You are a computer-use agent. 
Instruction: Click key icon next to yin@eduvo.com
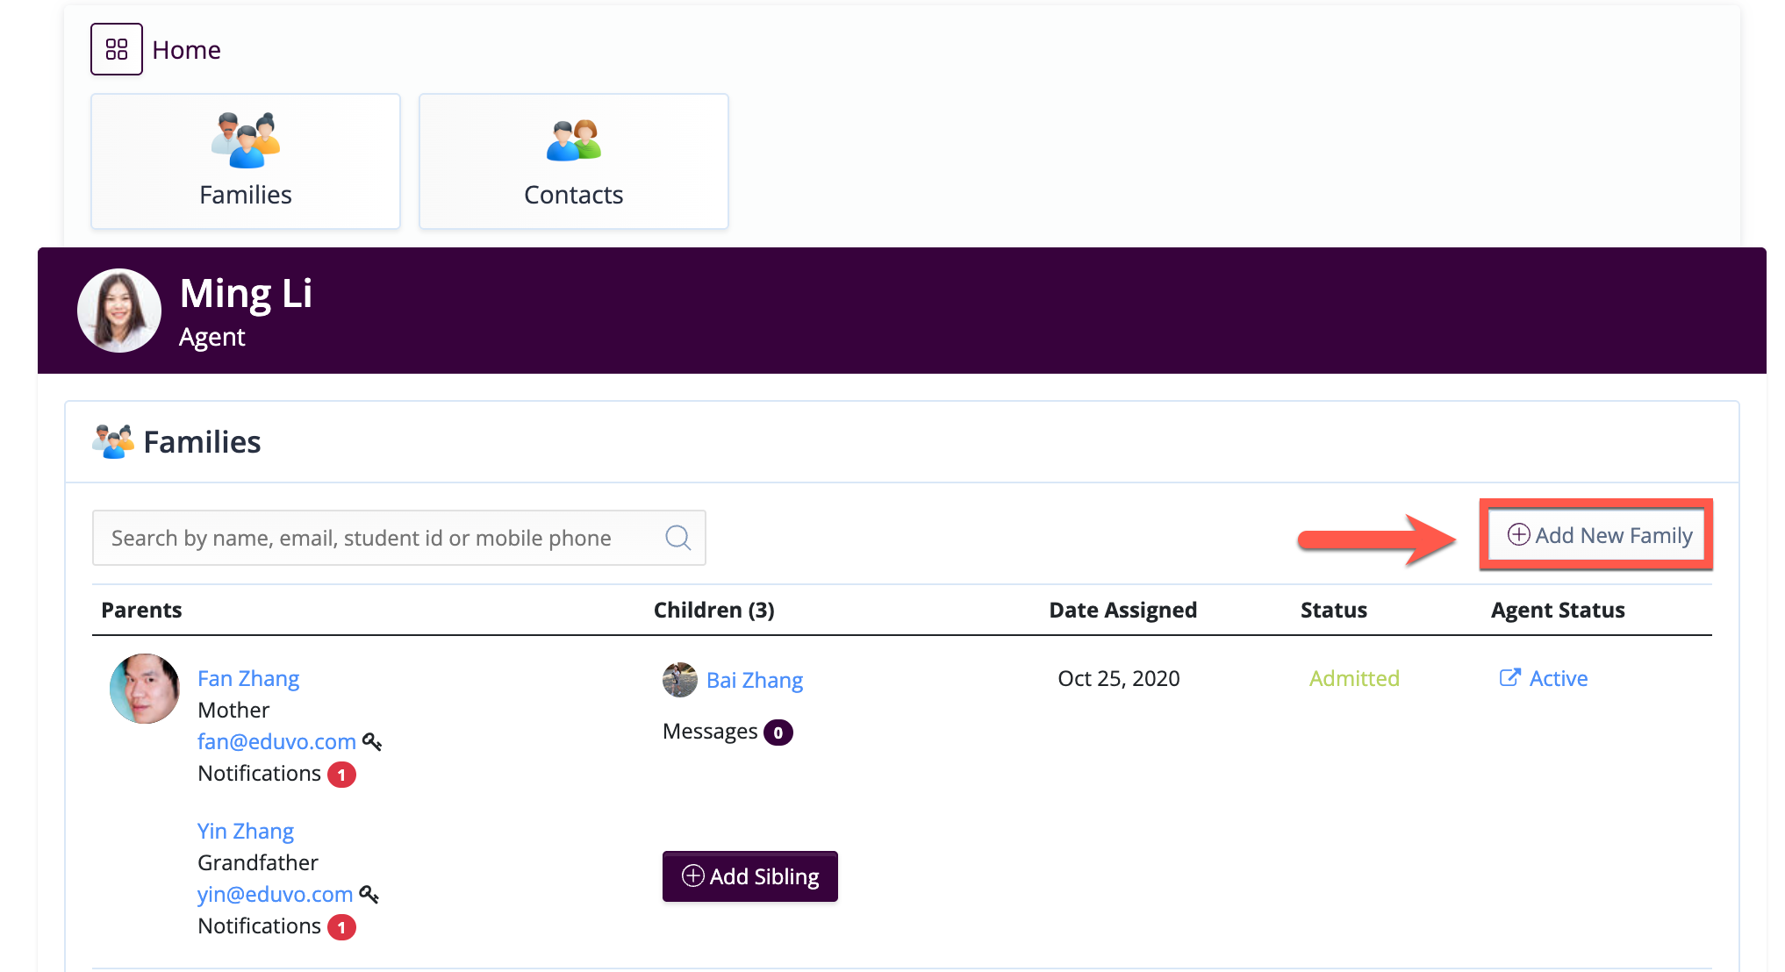point(369,895)
